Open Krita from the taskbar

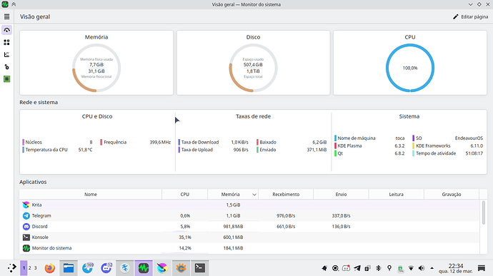point(162,268)
